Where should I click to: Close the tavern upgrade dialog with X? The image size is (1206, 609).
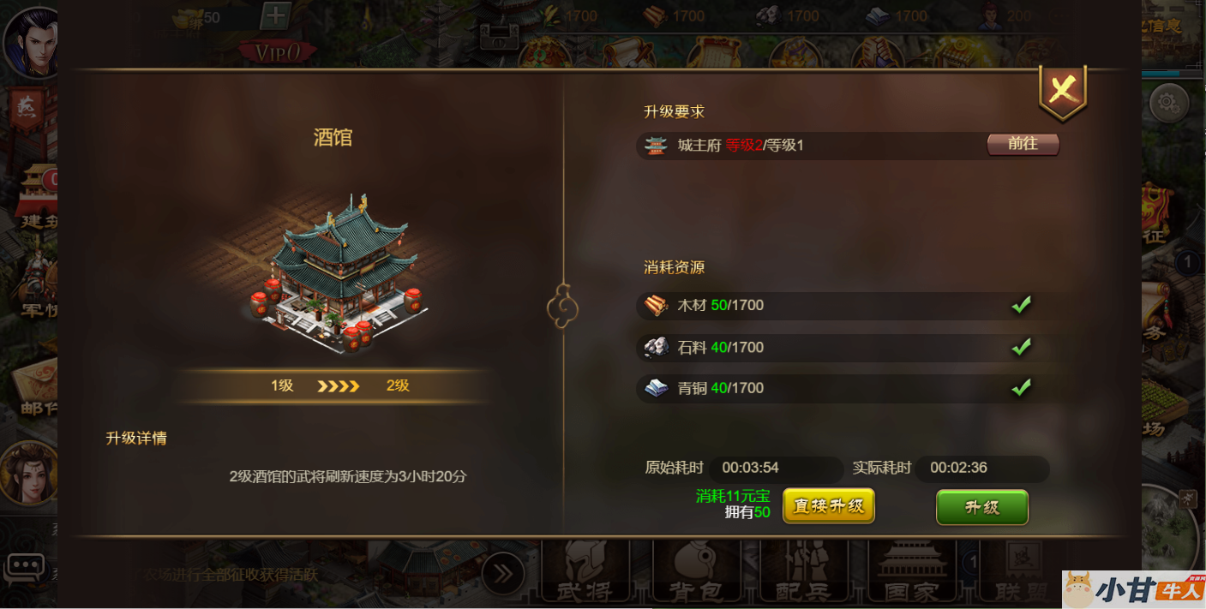[1063, 90]
